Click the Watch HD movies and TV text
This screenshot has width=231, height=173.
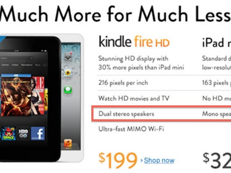pos(134,98)
